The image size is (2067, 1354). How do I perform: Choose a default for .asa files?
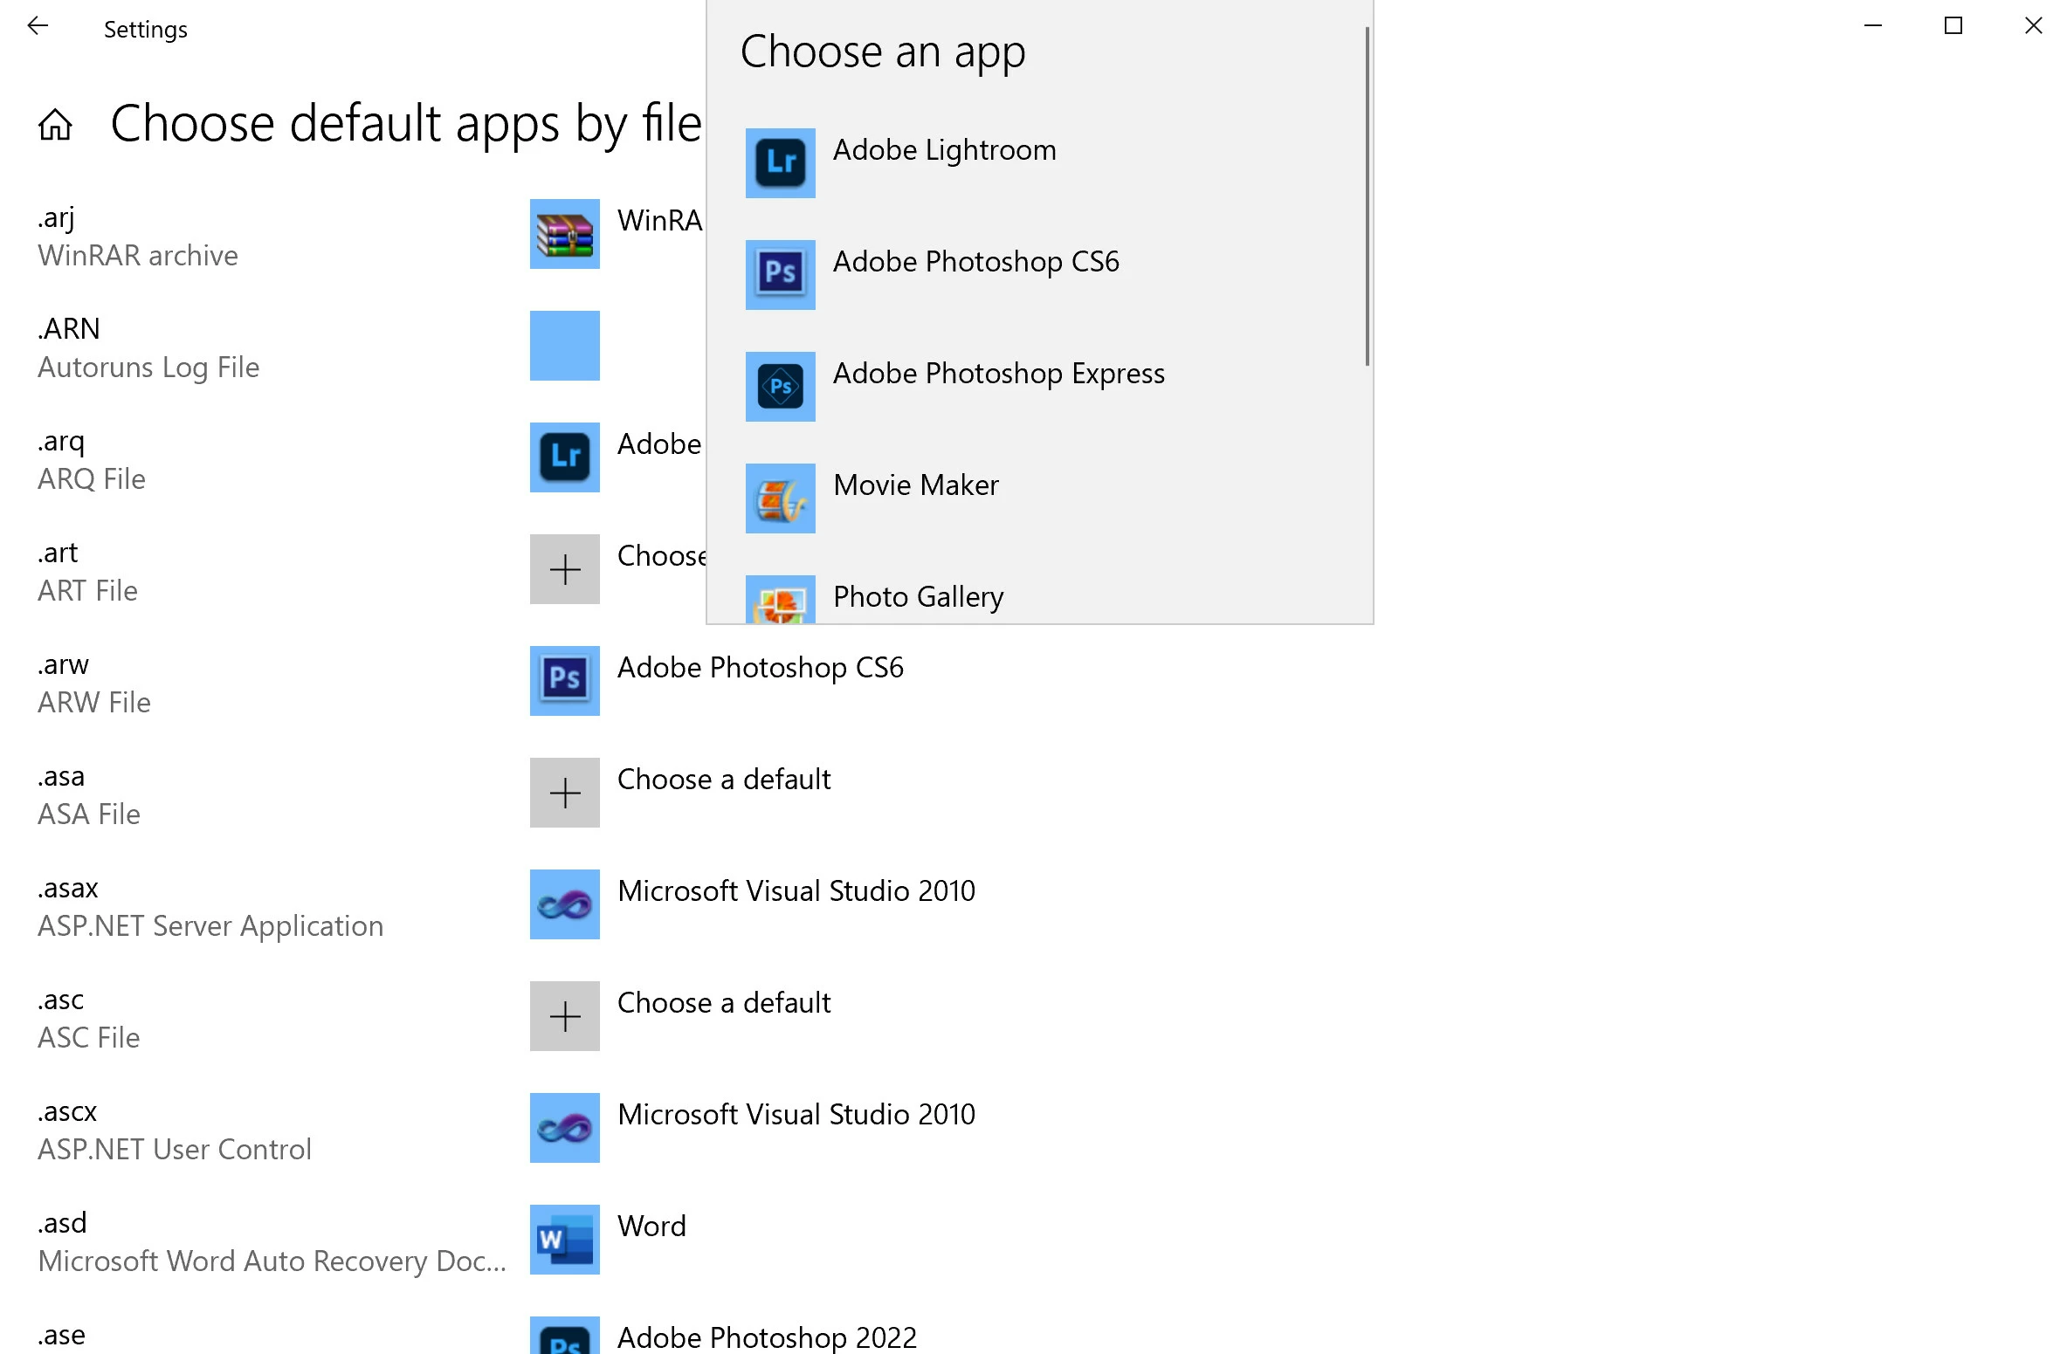723,780
